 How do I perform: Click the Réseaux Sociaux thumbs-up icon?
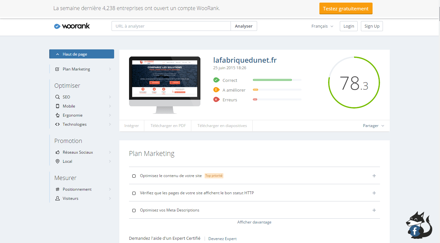coord(57,152)
